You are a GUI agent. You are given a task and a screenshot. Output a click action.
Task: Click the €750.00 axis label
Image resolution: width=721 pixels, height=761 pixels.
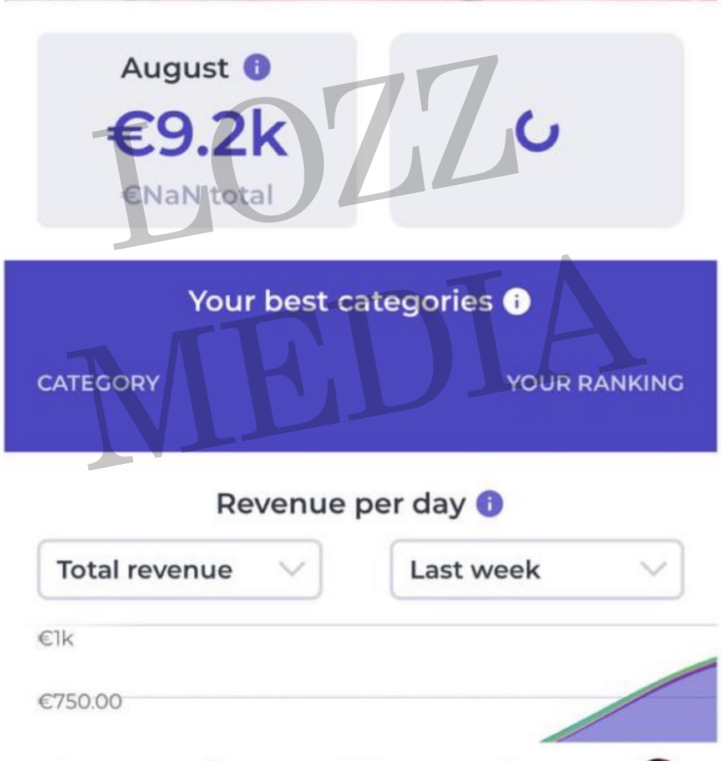pos(79,701)
